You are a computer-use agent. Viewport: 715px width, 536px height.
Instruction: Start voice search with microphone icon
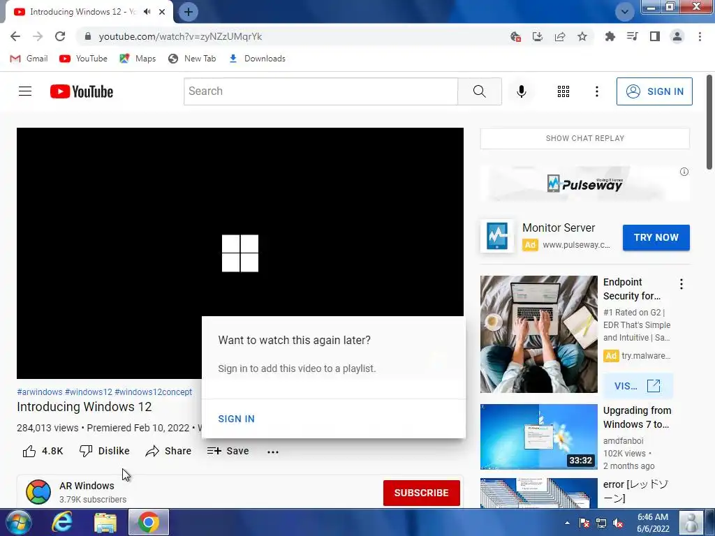click(x=521, y=91)
